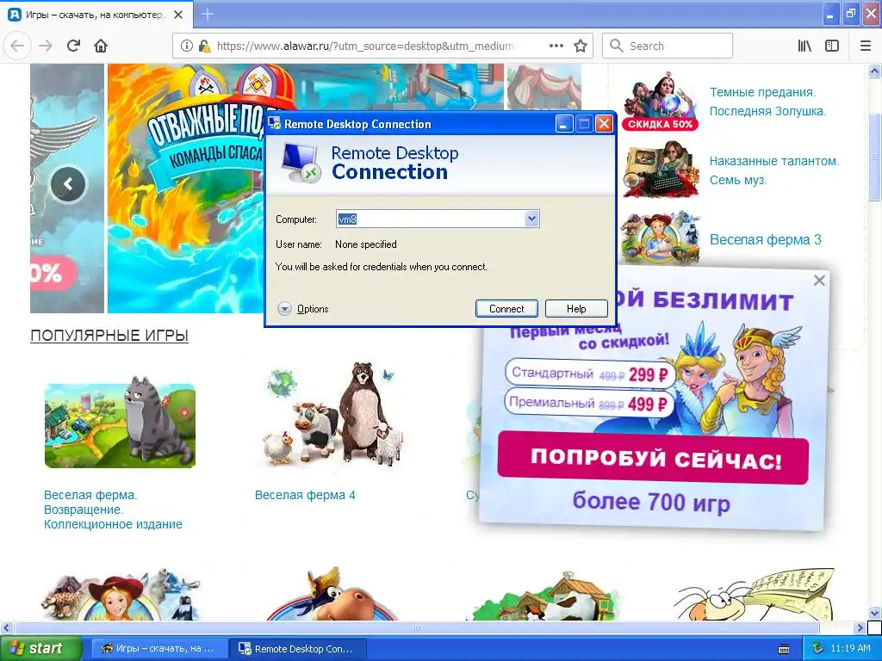882x661 pixels.
Task: Minimize the Remote Desktop Connection dialog
Action: (x=564, y=124)
